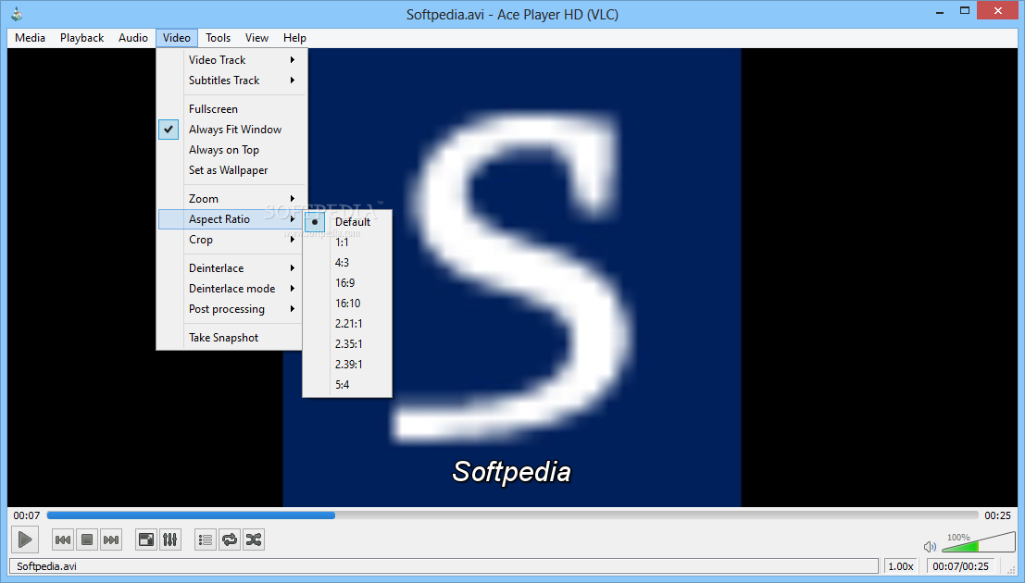1025x583 pixels.
Task: Click the 1.00x playback speed indicator
Action: pyautogui.click(x=901, y=566)
